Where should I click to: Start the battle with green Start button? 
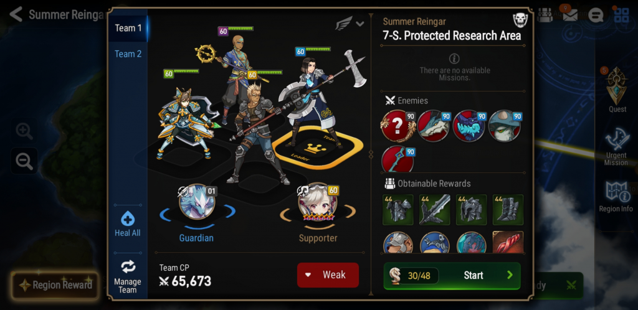452,276
